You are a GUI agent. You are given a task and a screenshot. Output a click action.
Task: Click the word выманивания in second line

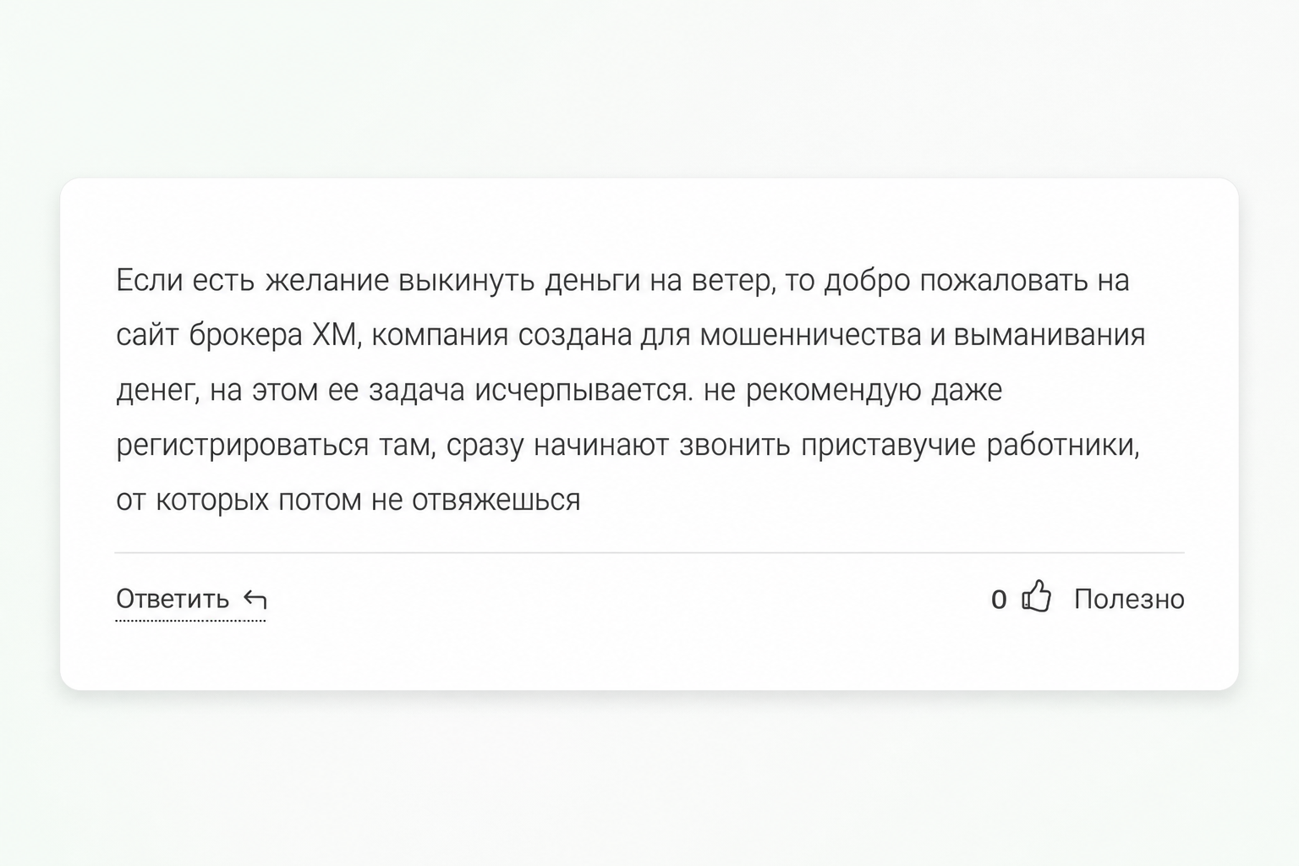pos(1050,336)
